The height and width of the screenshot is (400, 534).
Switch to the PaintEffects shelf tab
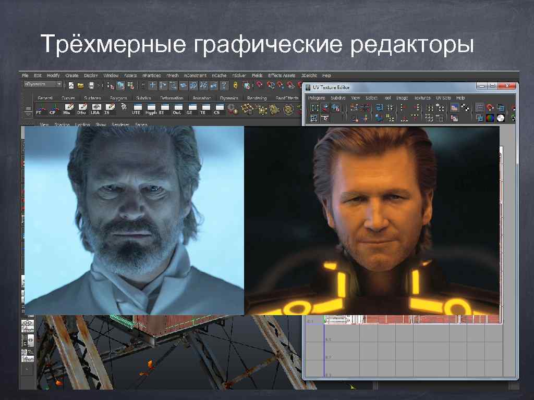point(287,98)
